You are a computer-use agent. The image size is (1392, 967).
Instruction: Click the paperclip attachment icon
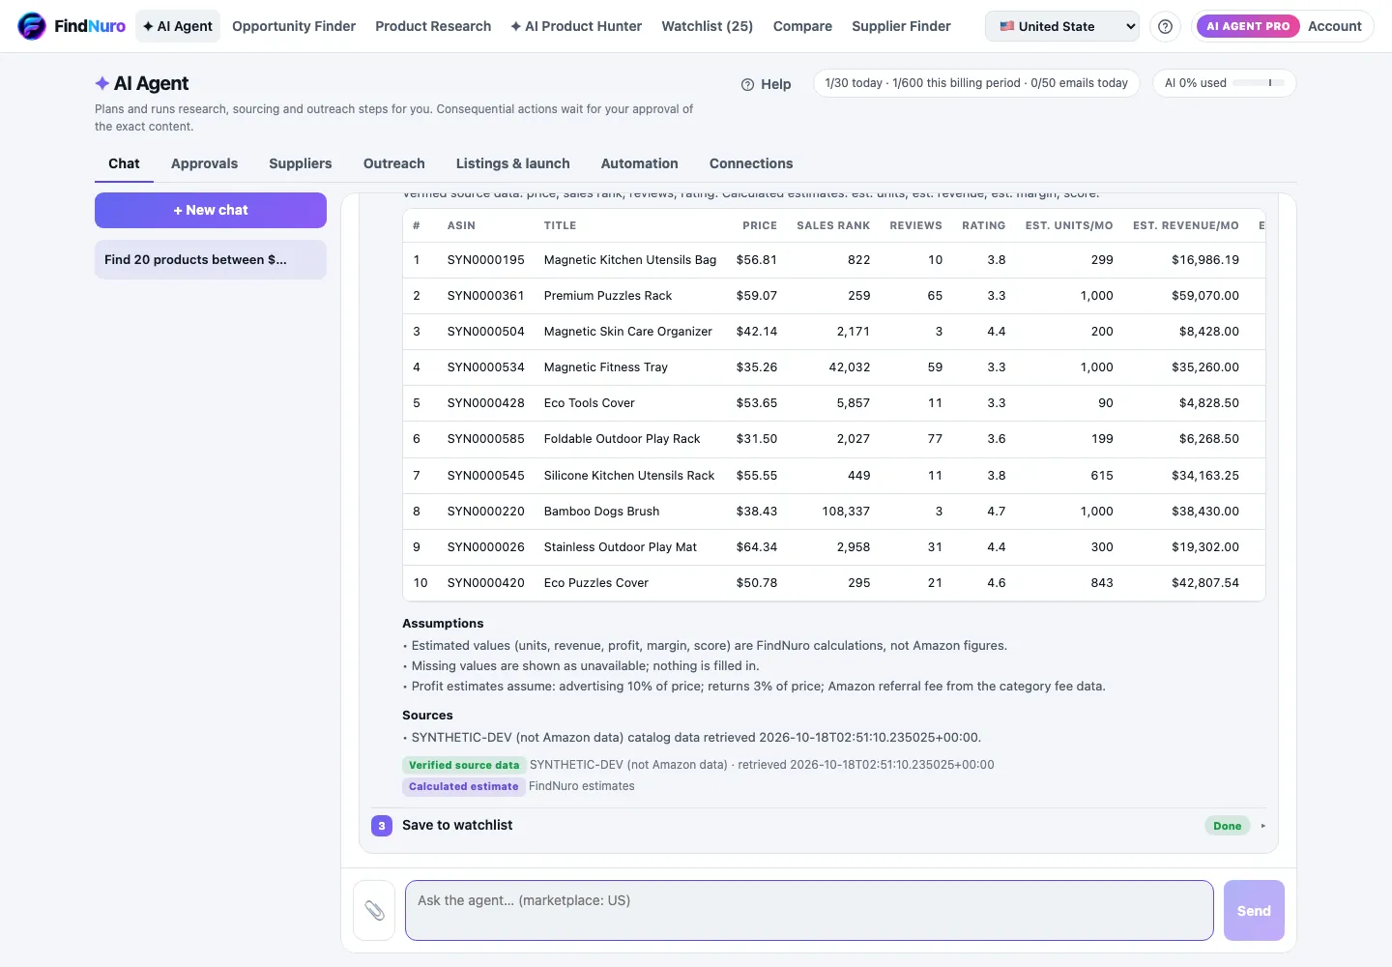click(374, 910)
